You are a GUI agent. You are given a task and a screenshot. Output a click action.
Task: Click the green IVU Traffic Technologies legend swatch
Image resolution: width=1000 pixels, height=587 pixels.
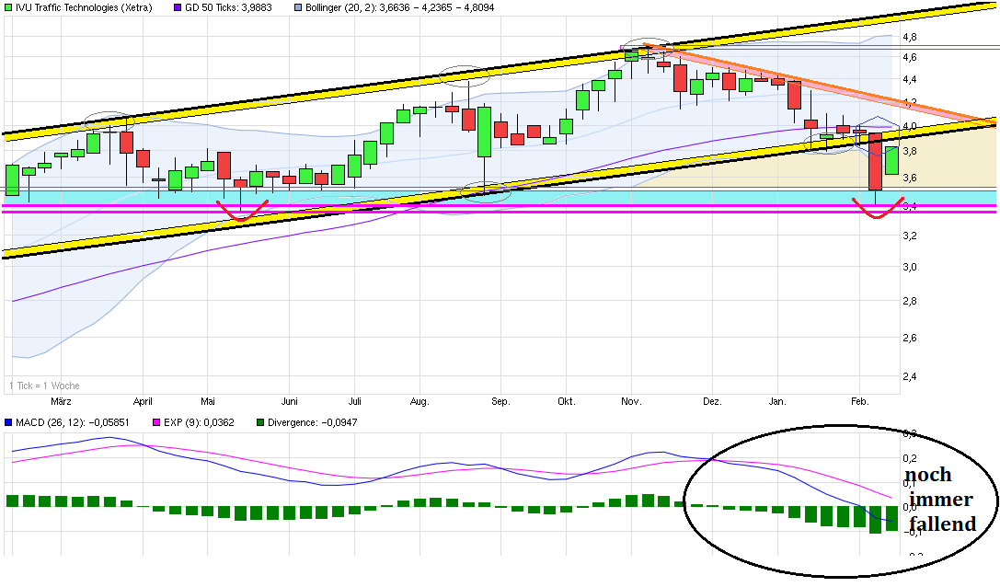(8, 7)
